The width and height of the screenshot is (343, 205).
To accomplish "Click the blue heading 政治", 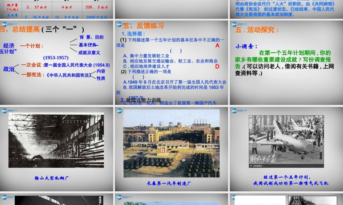I will coord(9,69).
